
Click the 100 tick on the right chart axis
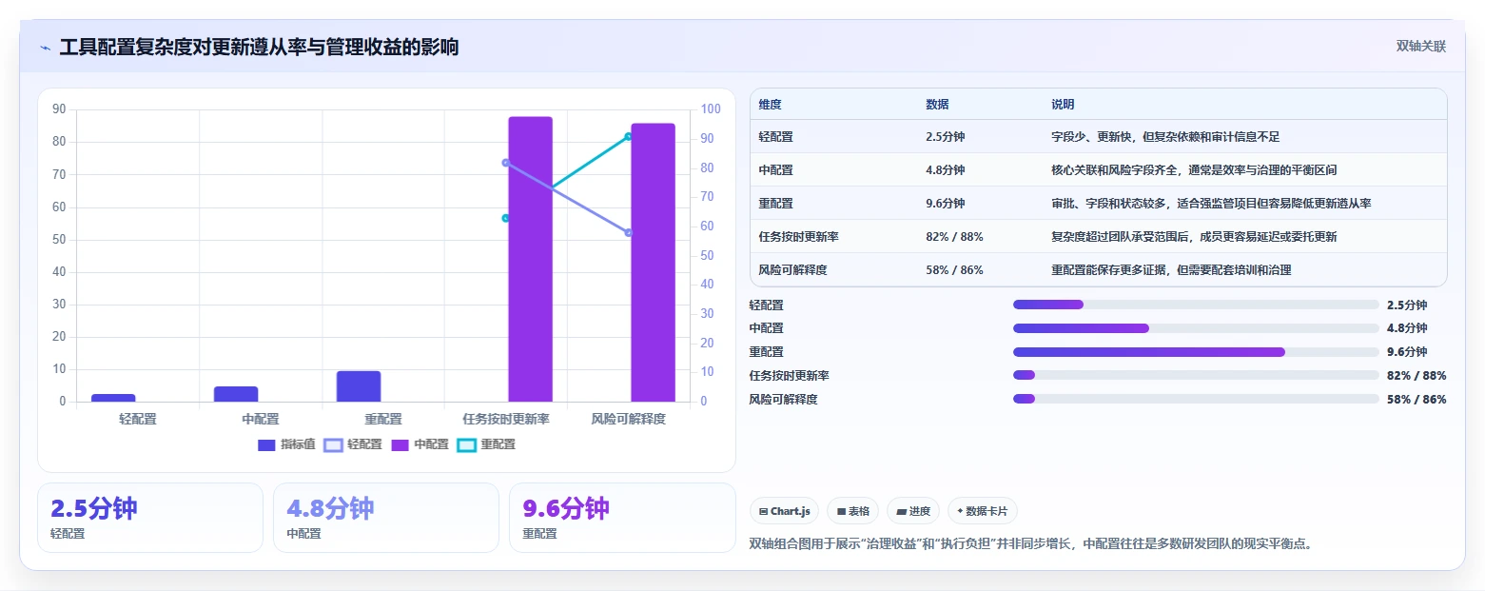(x=710, y=109)
